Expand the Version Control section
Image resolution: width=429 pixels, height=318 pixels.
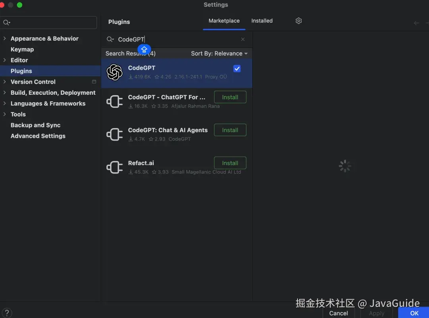(x=4, y=82)
